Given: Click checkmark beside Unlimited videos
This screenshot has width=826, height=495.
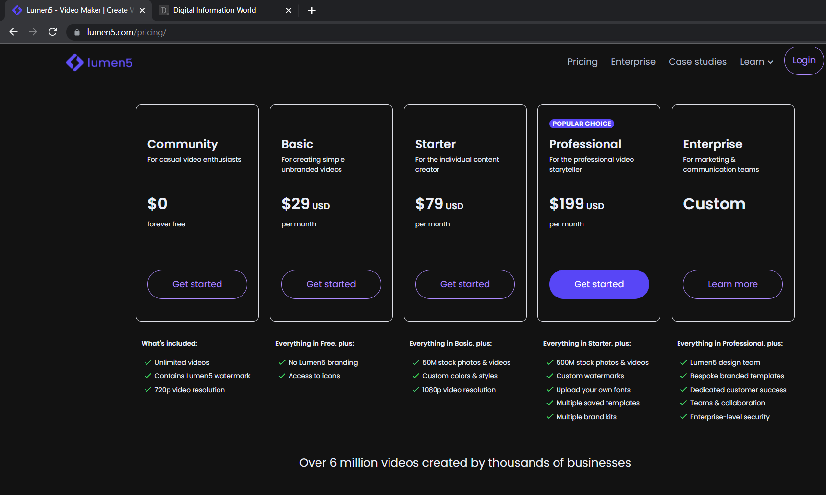Looking at the screenshot, I should pyautogui.click(x=148, y=363).
